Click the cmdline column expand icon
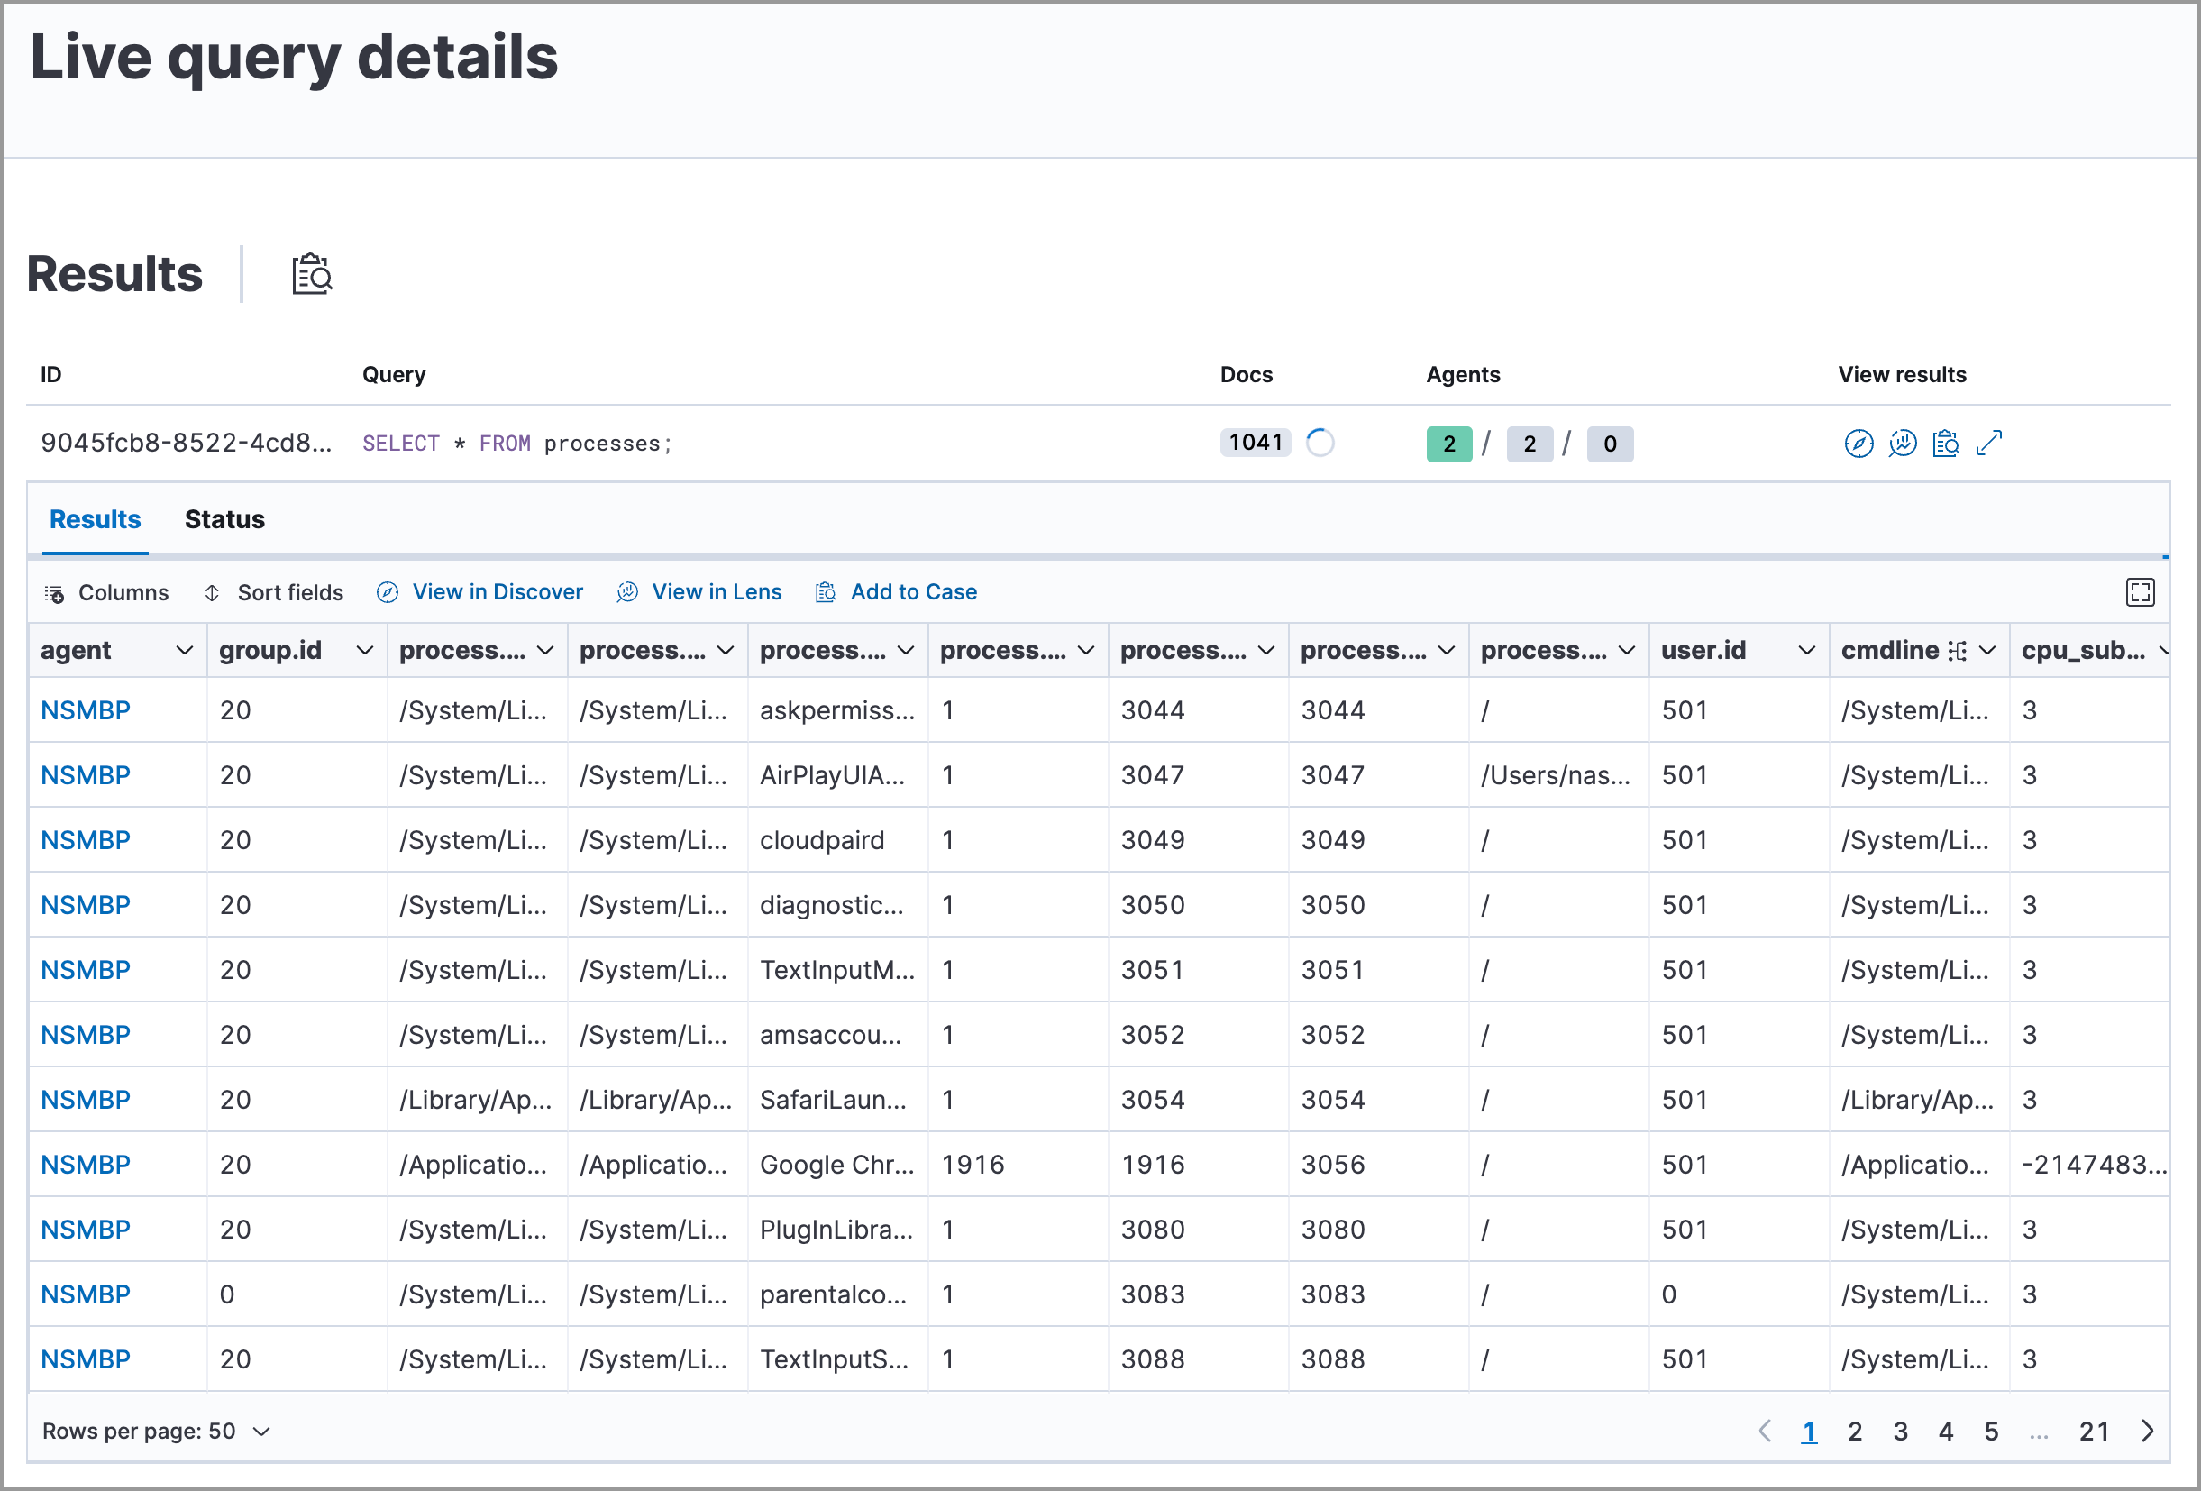 pos(1957,651)
